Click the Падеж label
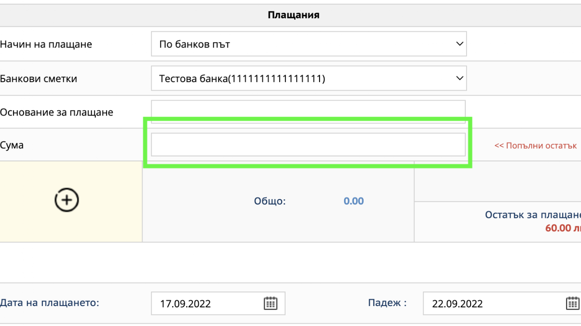Viewport: 581px width, 326px height. [x=387, y=303]
